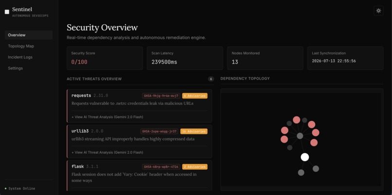This screenshot has height=195, width=392.
Task: Click the GHSA-2xpw-w6gg-jr37 advisory tag
Action: tap(159, 131)
